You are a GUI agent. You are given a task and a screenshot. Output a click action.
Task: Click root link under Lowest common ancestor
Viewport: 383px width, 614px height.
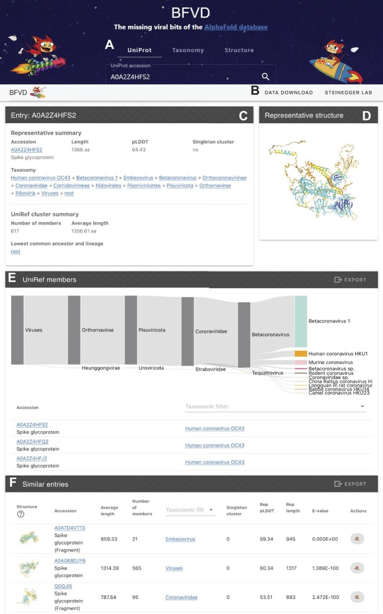[x=15, y=251]
